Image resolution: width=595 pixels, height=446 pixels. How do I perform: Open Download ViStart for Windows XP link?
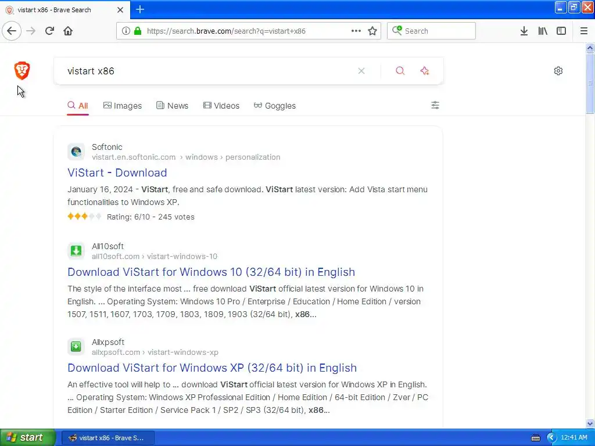point(212,368)
